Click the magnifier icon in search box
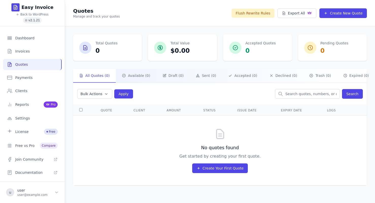 (281, 94)
